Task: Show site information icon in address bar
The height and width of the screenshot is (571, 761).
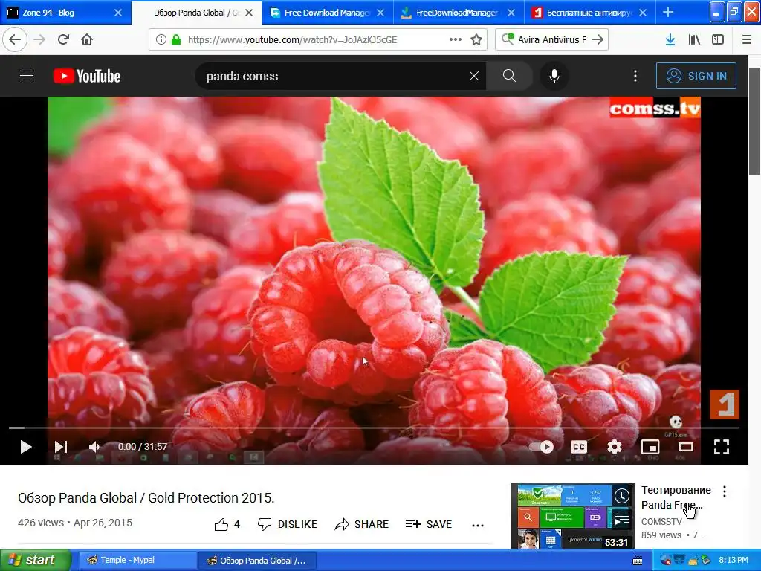Action: (x=161, y=40)
